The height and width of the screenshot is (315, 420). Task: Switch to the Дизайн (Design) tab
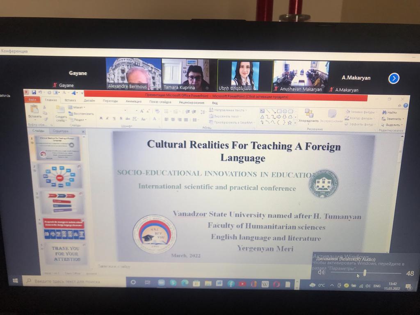[x=89, y=100]
